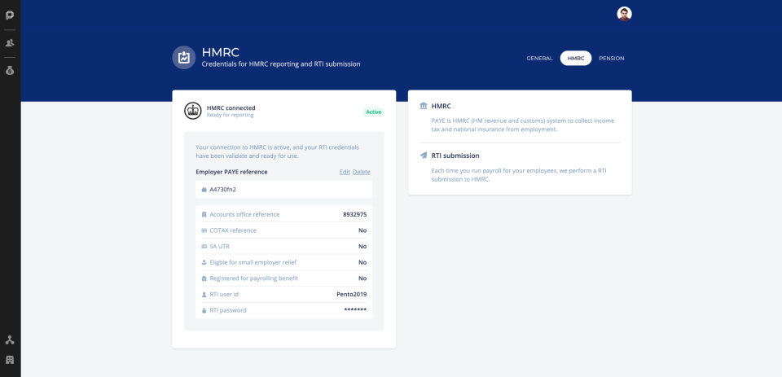This screenshot has height=377, width=782.
Task: Click the SA UTR row icon
Action: (204, 247)
